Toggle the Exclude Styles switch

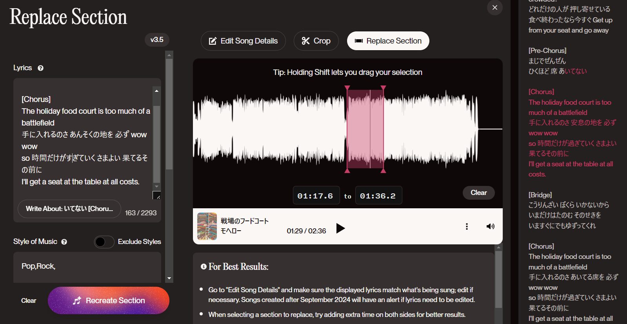tap(104, 242)
